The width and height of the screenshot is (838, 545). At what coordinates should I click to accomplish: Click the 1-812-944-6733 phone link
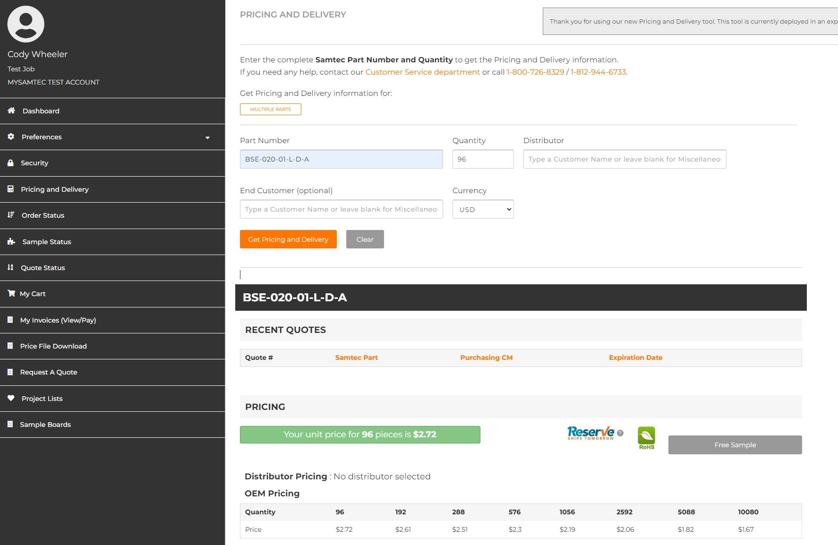(x=598, y=72)
